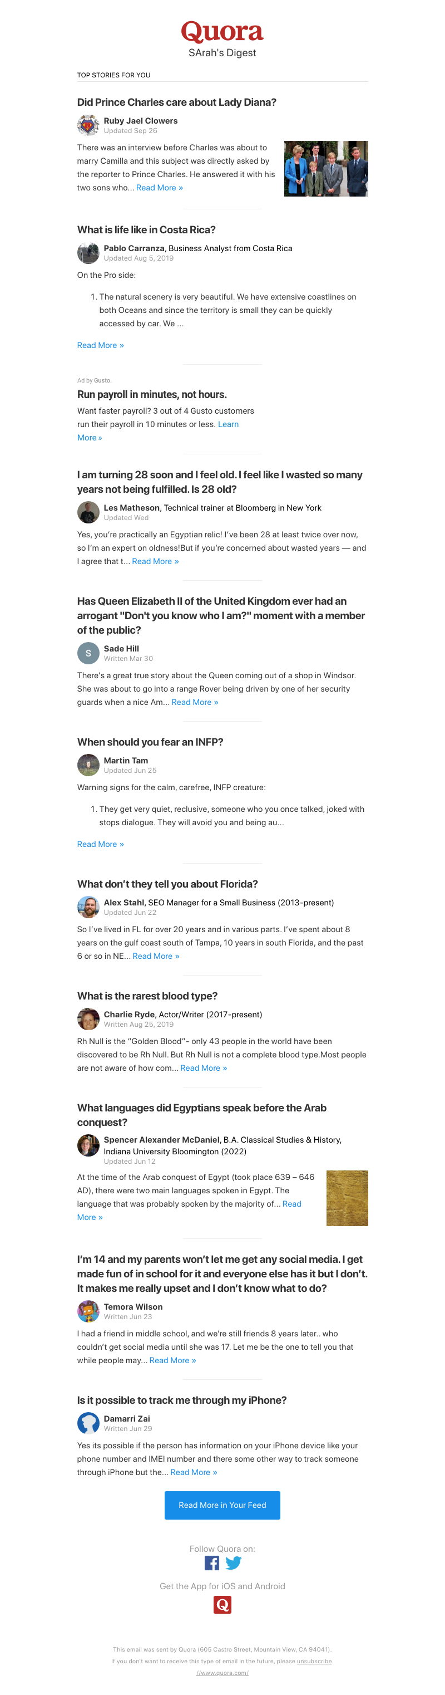Click Sade Hill's gray S avatar

88,653
